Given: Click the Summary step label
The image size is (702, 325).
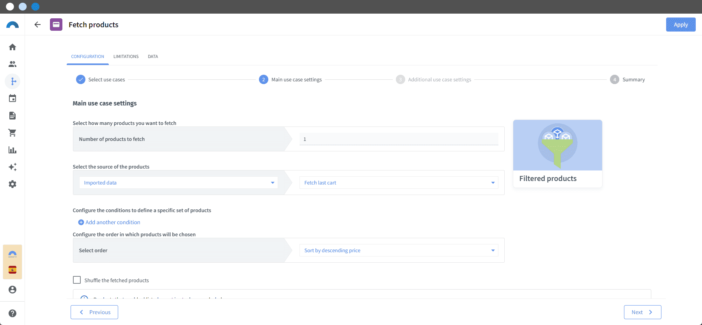Looking at the screenshot, I should (x=634, y=79).
